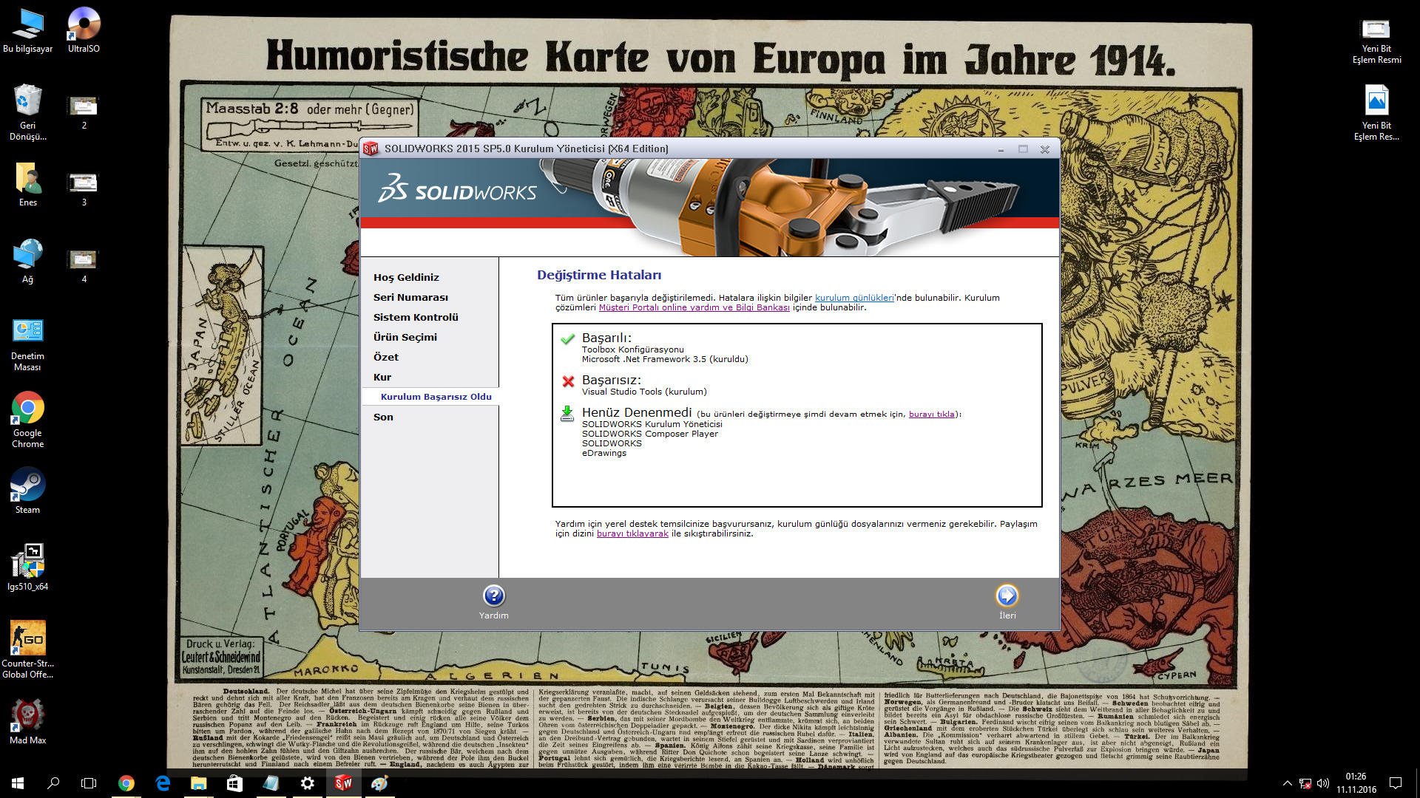Open the Action Center notifications icon
This screenshot has width=1420, height=798.
1396,783
